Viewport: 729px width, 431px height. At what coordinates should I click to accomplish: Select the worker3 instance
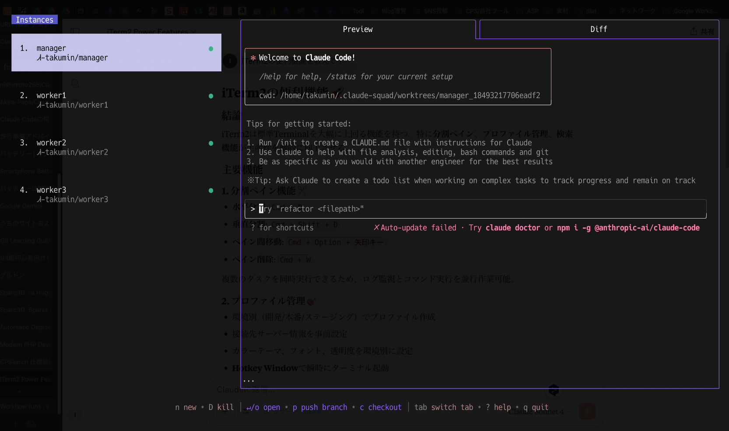(116, 194)
